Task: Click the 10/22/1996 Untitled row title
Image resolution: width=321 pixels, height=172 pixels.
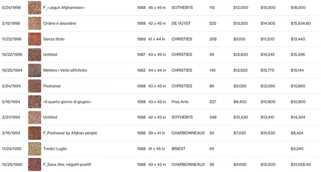Action: tap(50, 54)
